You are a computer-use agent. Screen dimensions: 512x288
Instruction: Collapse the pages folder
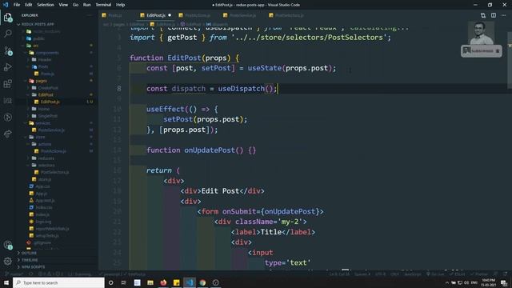(41, 81)
